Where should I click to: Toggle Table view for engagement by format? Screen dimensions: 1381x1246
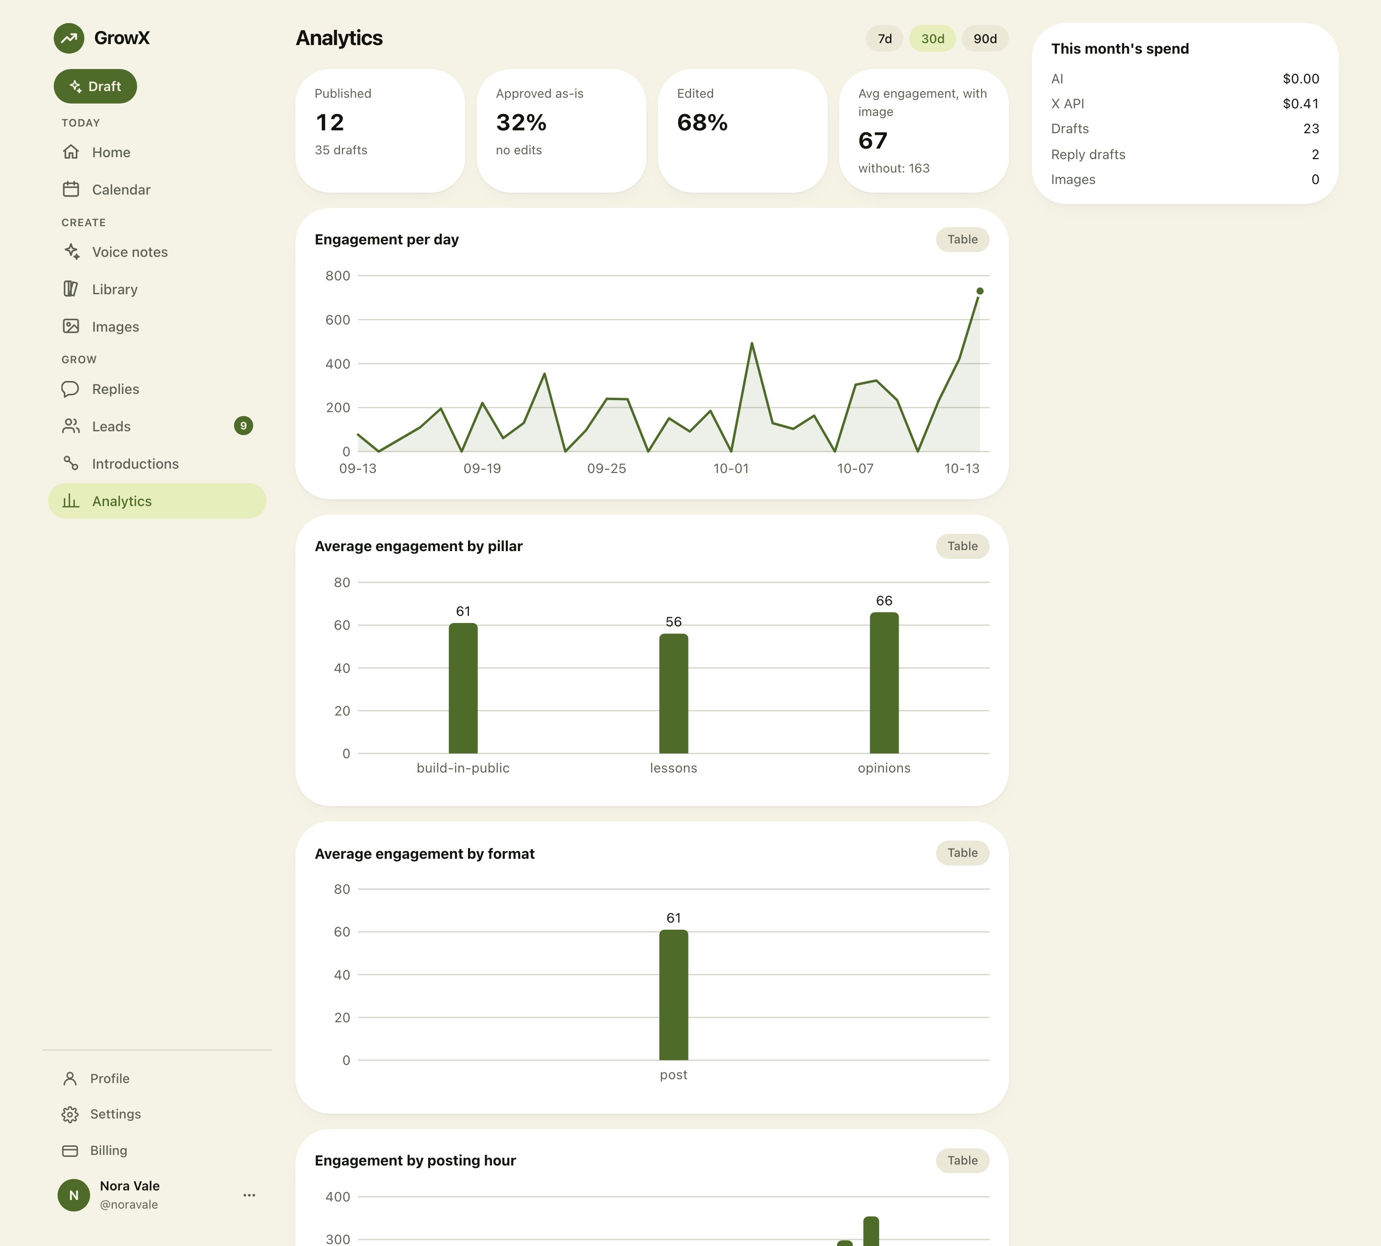pos(962,853)
